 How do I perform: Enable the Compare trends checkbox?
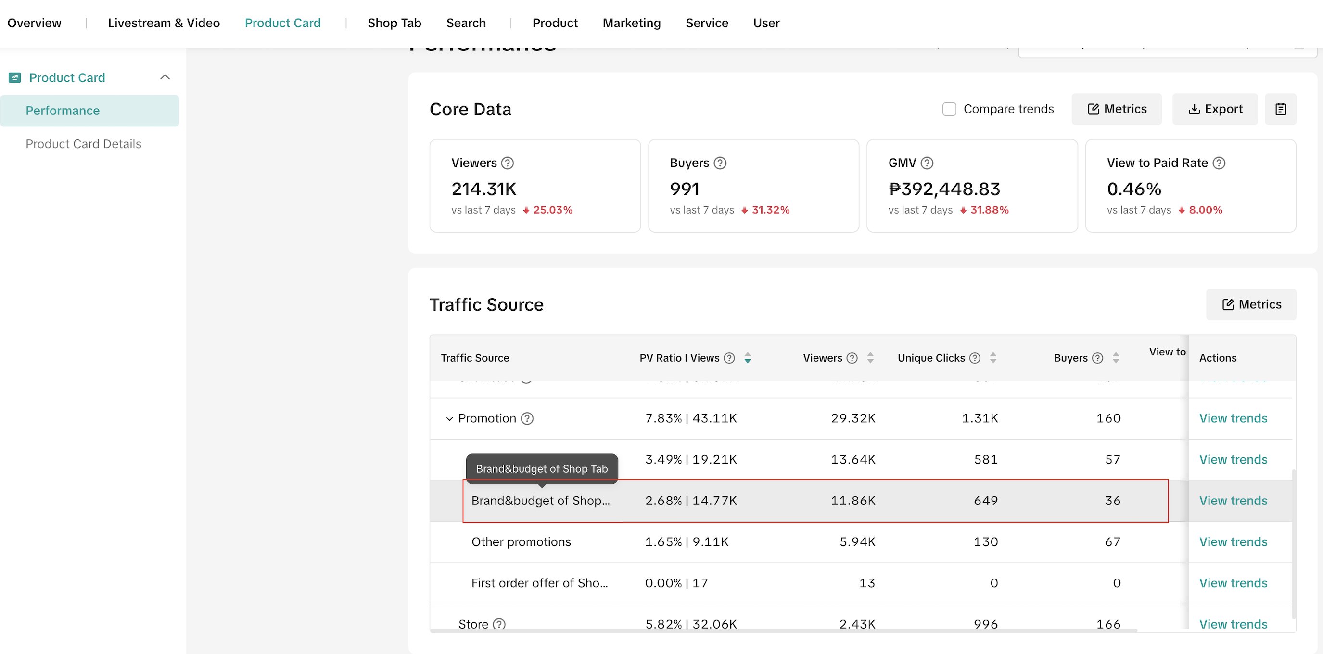click(x=949, y=109)
